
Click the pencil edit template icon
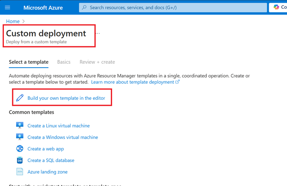tap(20, 98)
